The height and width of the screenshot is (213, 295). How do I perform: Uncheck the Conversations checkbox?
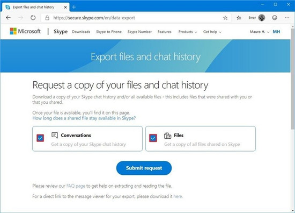[x=40, y=138]
